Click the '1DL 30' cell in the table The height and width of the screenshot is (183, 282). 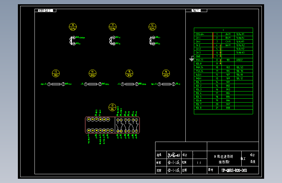[x=244, y=71]
